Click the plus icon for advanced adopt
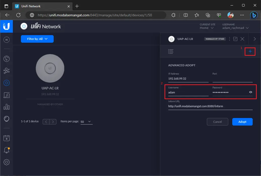 point(250,51)
